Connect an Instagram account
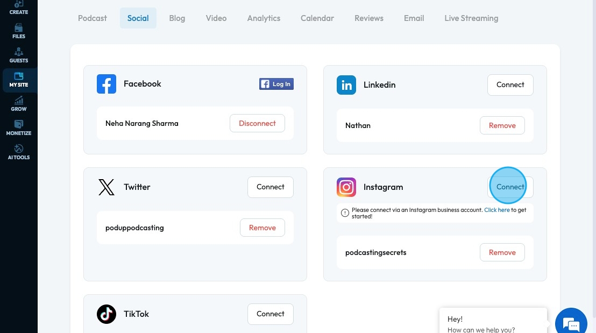This screenshot has width=596, height=333. pyautogui.click(x=510, y=187)
